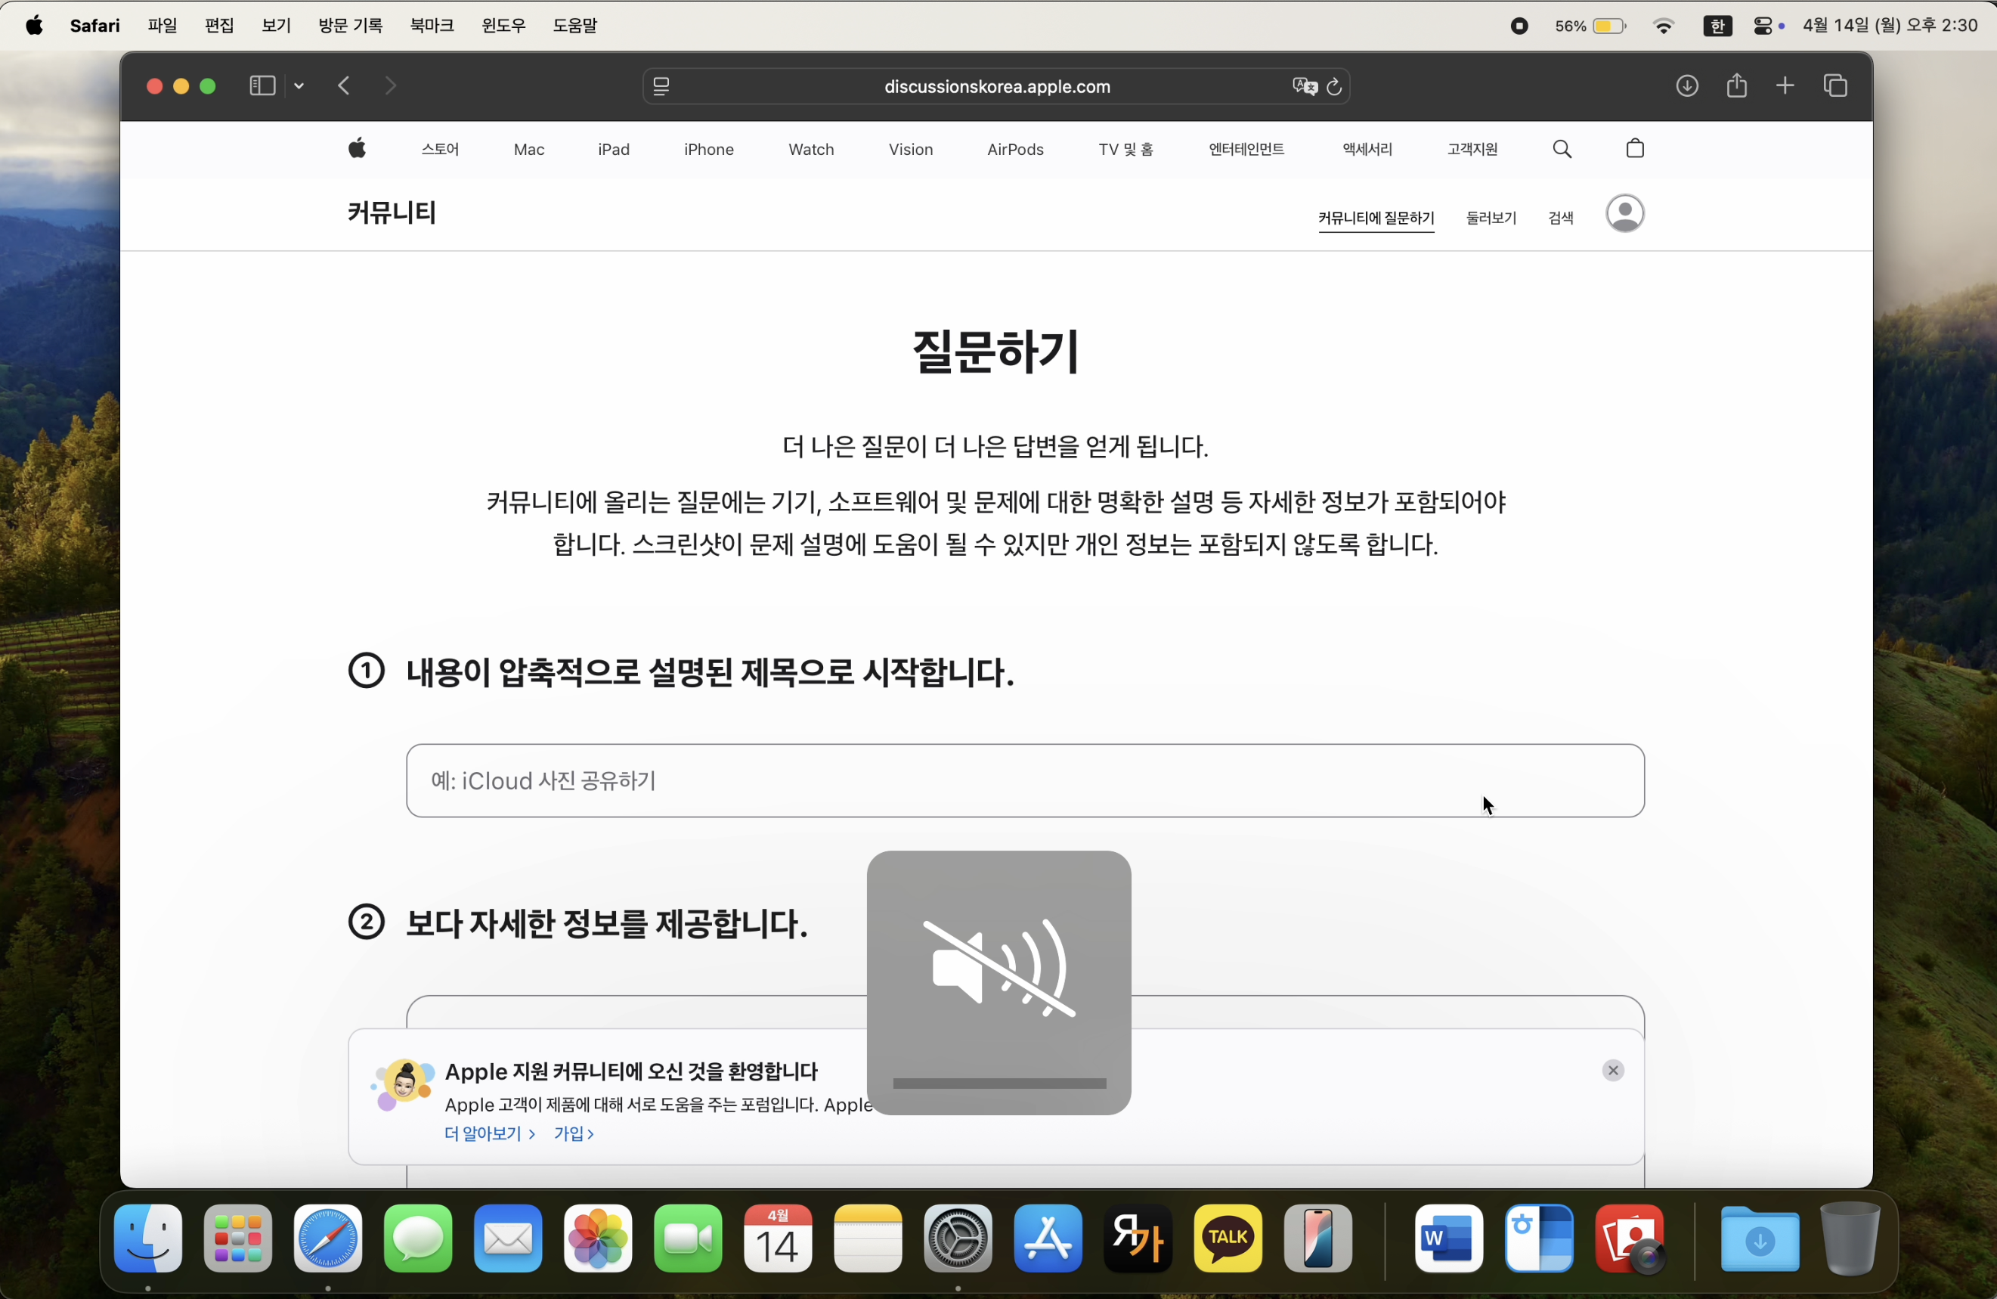This screenshot has height=1299, width=1997.
Task: Click the translate page icon in address bar
Action: pyautogui.click(x=1303, y=86)
